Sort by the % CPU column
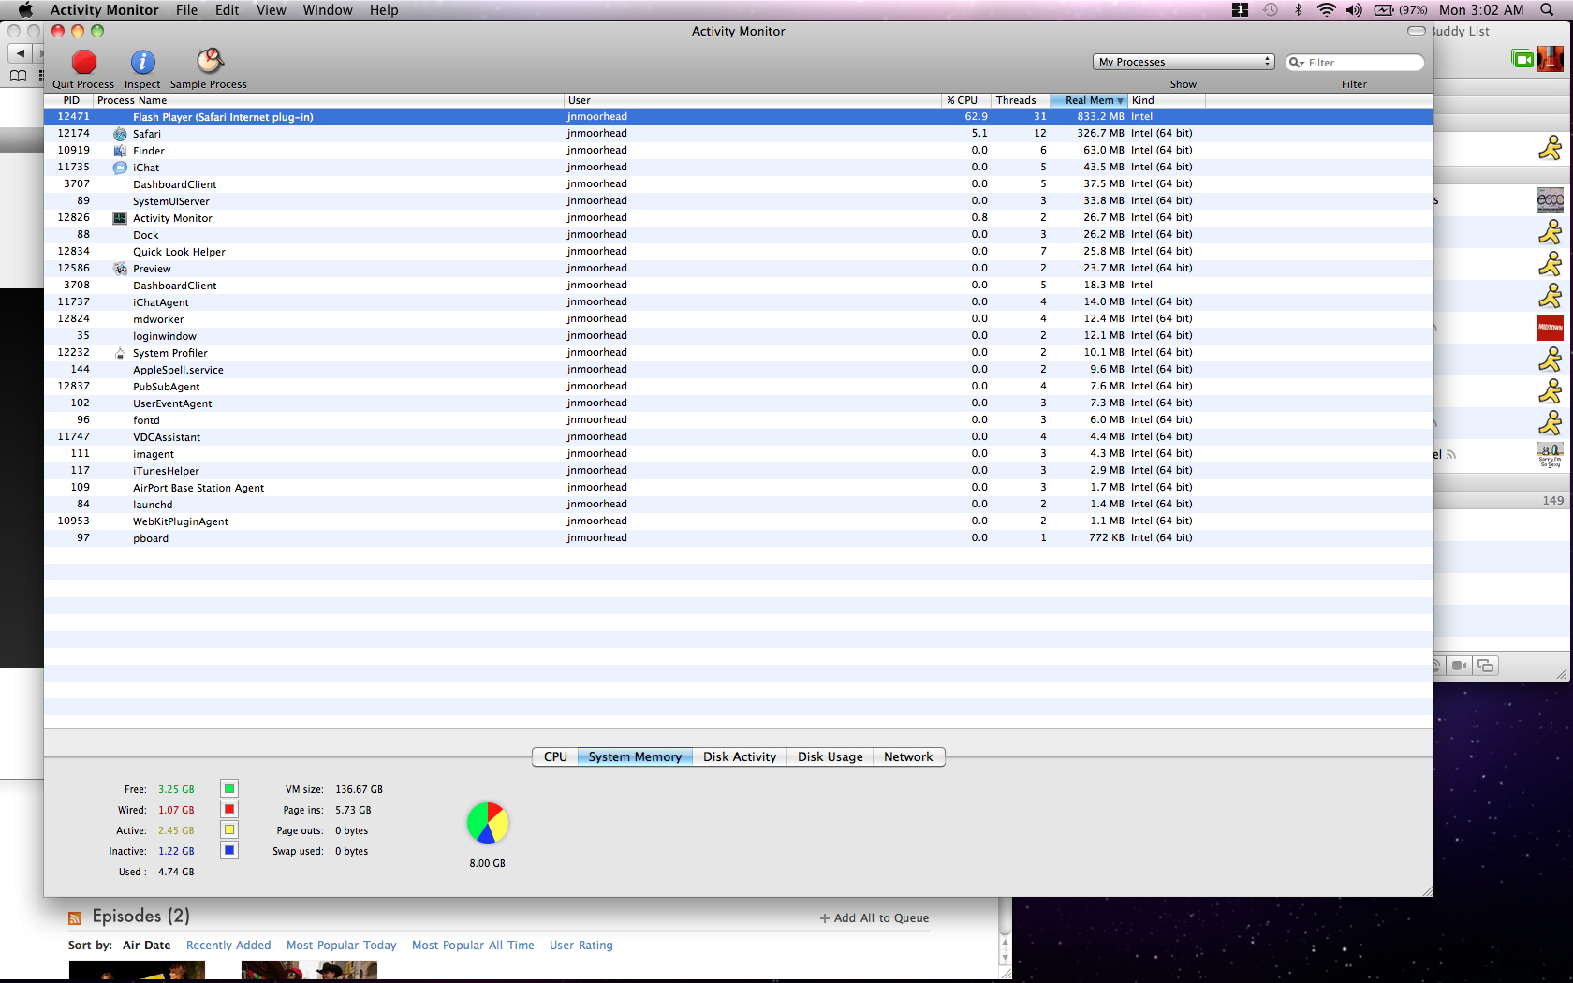 click(x=964, y=100)
